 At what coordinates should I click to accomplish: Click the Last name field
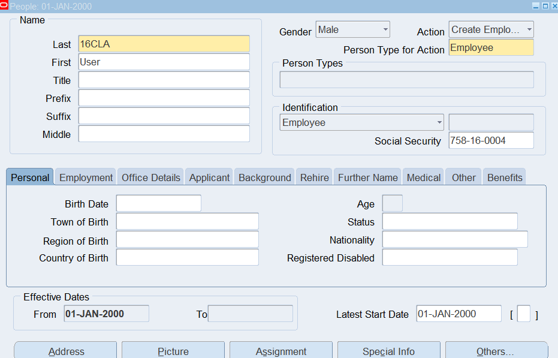click(x=164, y=44)
